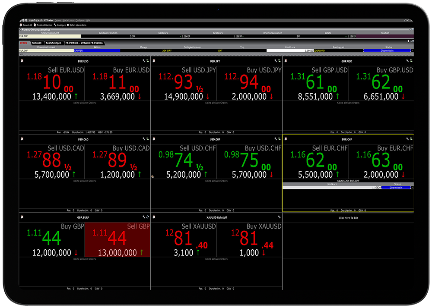Open dropdown arrow in EUR.CHF panel order row
Viewport: 432px width, 308px height.
(412, 187)
